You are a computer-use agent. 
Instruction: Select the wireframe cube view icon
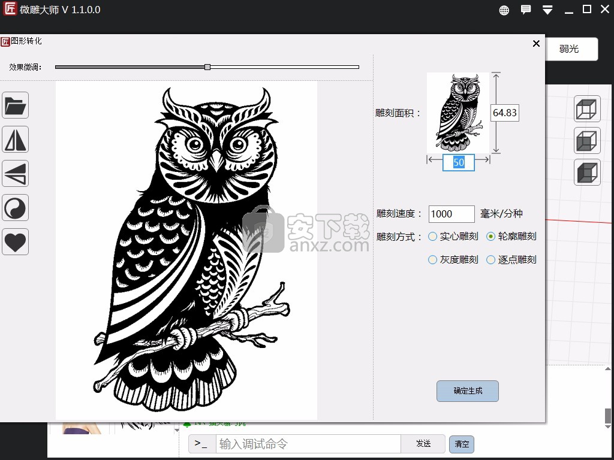click(x=587, y=109)
